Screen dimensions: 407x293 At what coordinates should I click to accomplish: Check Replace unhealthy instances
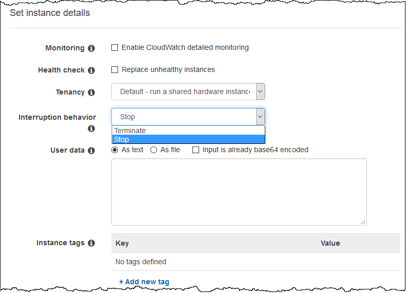(115, 70)
